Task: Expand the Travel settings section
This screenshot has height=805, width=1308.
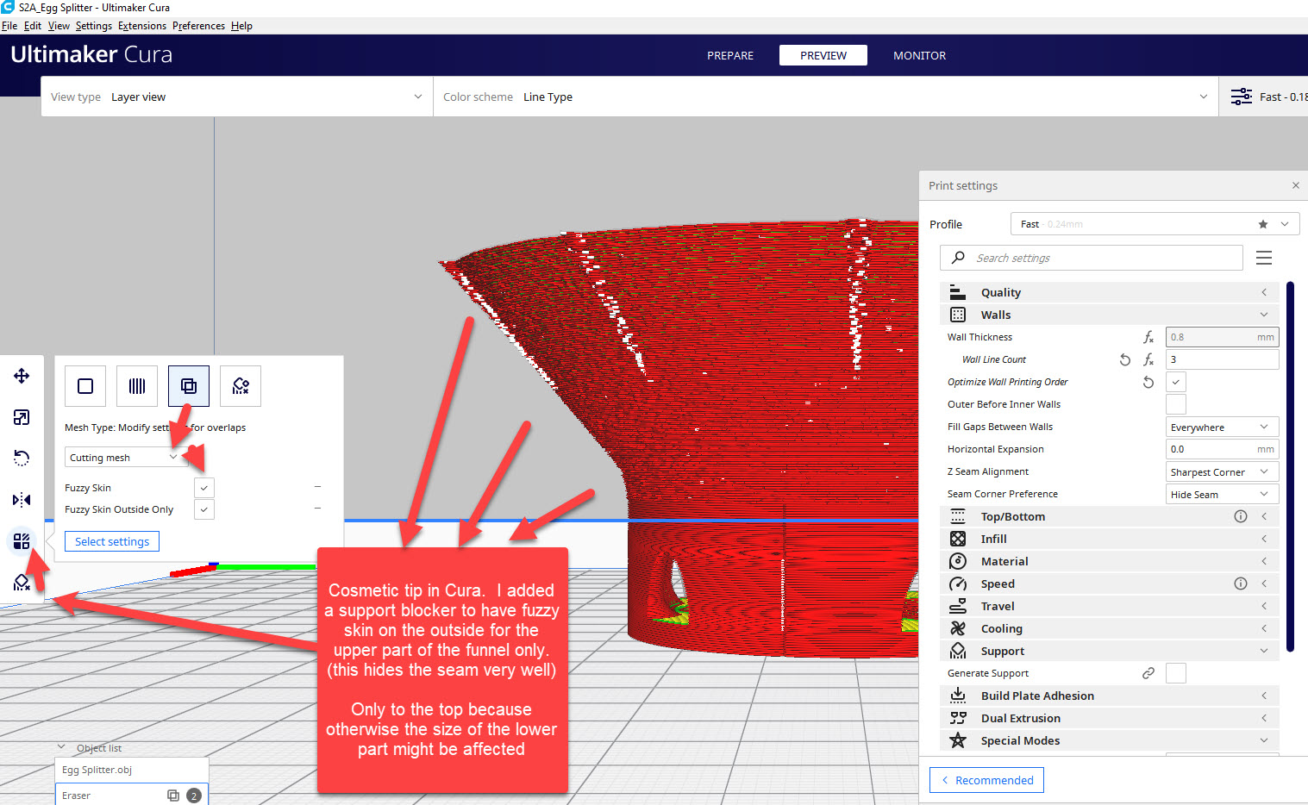Action: 1109,606
